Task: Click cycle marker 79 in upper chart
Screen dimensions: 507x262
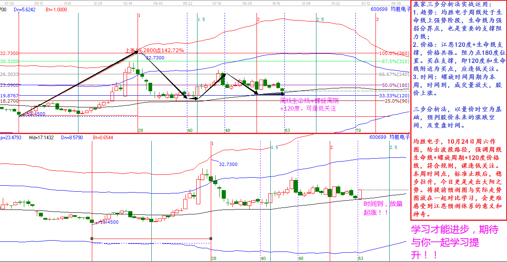Action: (358, 130)
